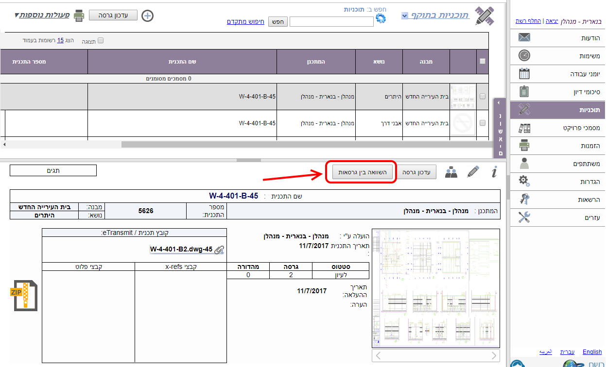Open מסמכי פרויקט in the sidebar

[557, 128]
